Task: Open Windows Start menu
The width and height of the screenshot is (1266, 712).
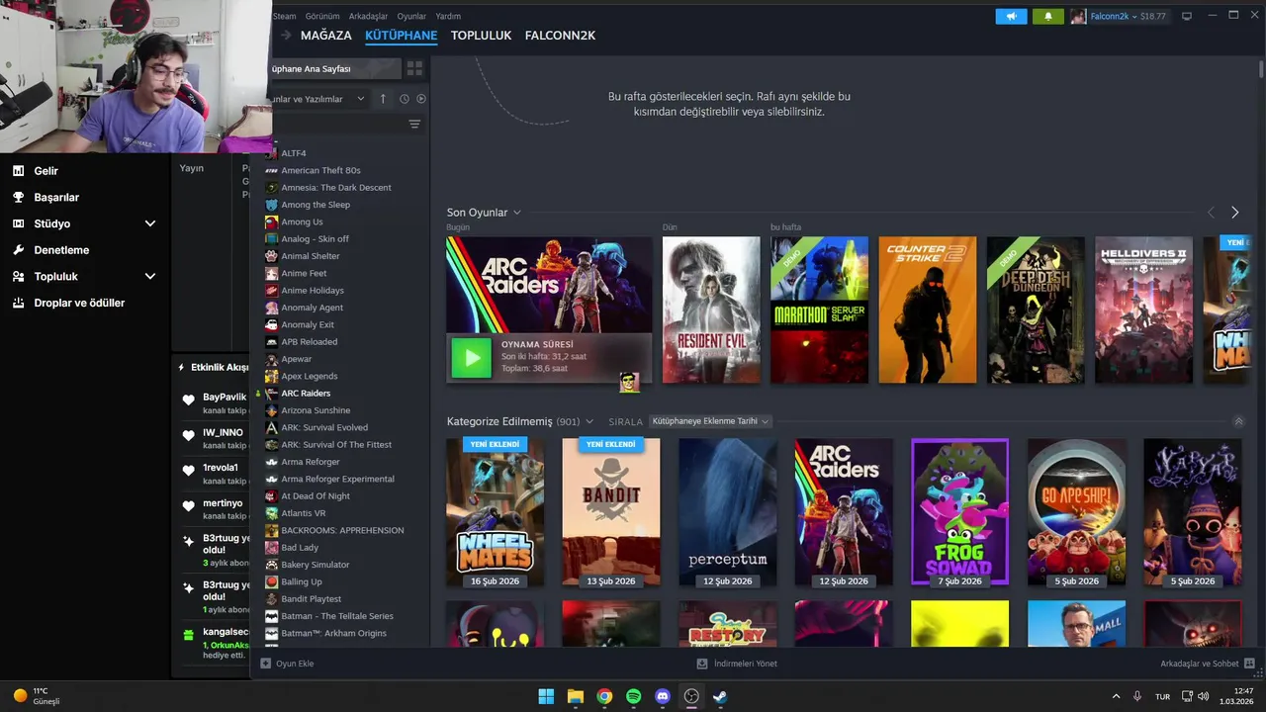Action: pos(546,696)
